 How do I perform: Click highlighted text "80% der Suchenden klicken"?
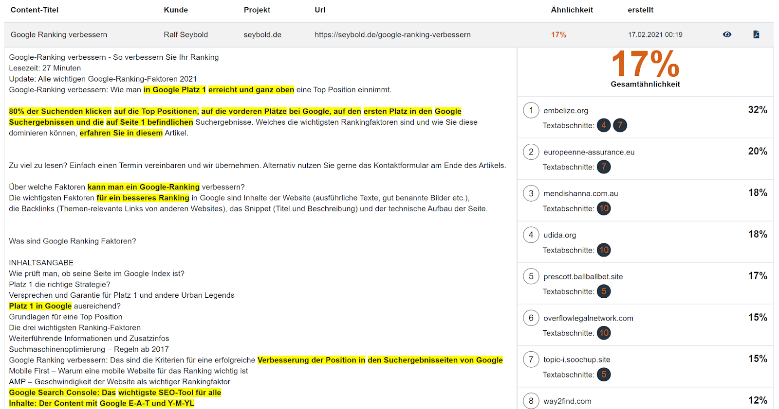click(60, 111)
